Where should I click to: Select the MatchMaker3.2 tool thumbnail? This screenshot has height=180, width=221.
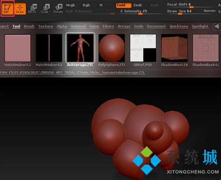(18, 48)
